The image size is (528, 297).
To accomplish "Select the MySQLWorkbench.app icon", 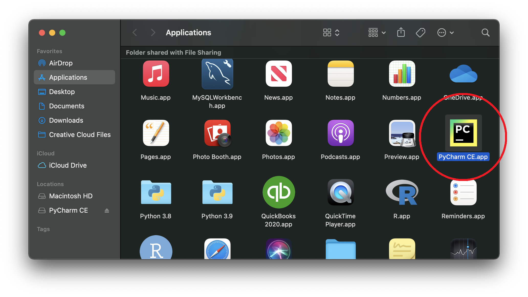I will tap(217, 74).
